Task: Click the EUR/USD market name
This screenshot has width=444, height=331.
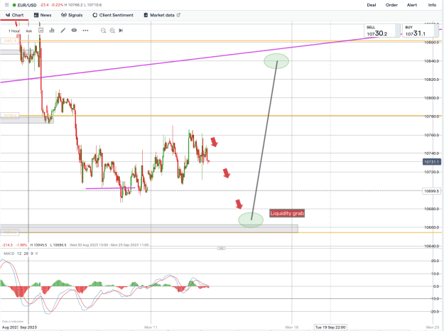Action: [27, 5]
